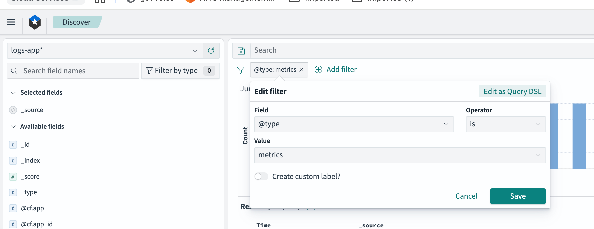Open the Filter by type menu
Viewport: 594px width, 229px height.
coord(180,71)
